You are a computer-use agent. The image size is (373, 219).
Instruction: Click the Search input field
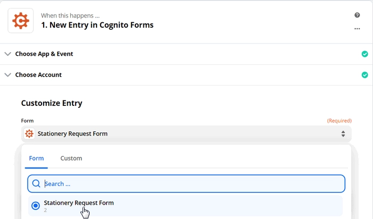pyautogui.click(x=186, y=183)
